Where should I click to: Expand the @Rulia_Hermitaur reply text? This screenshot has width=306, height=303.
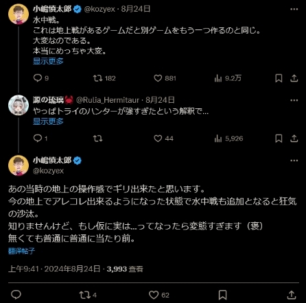click(x=48, y=121)
